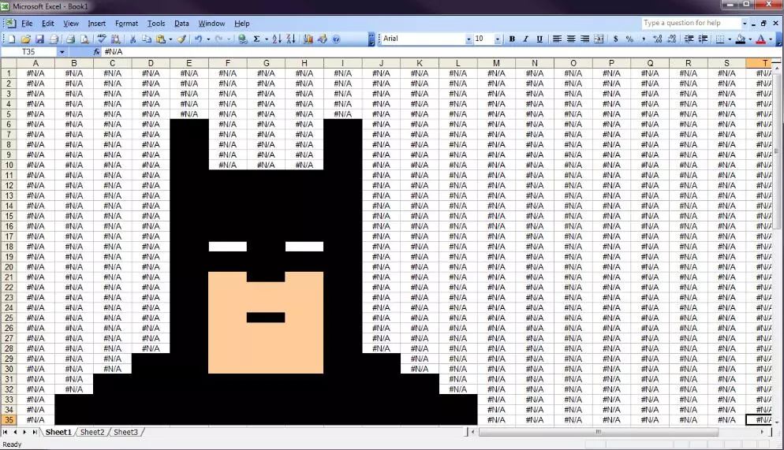Open the font size 10 dropdown

point(498,39)
